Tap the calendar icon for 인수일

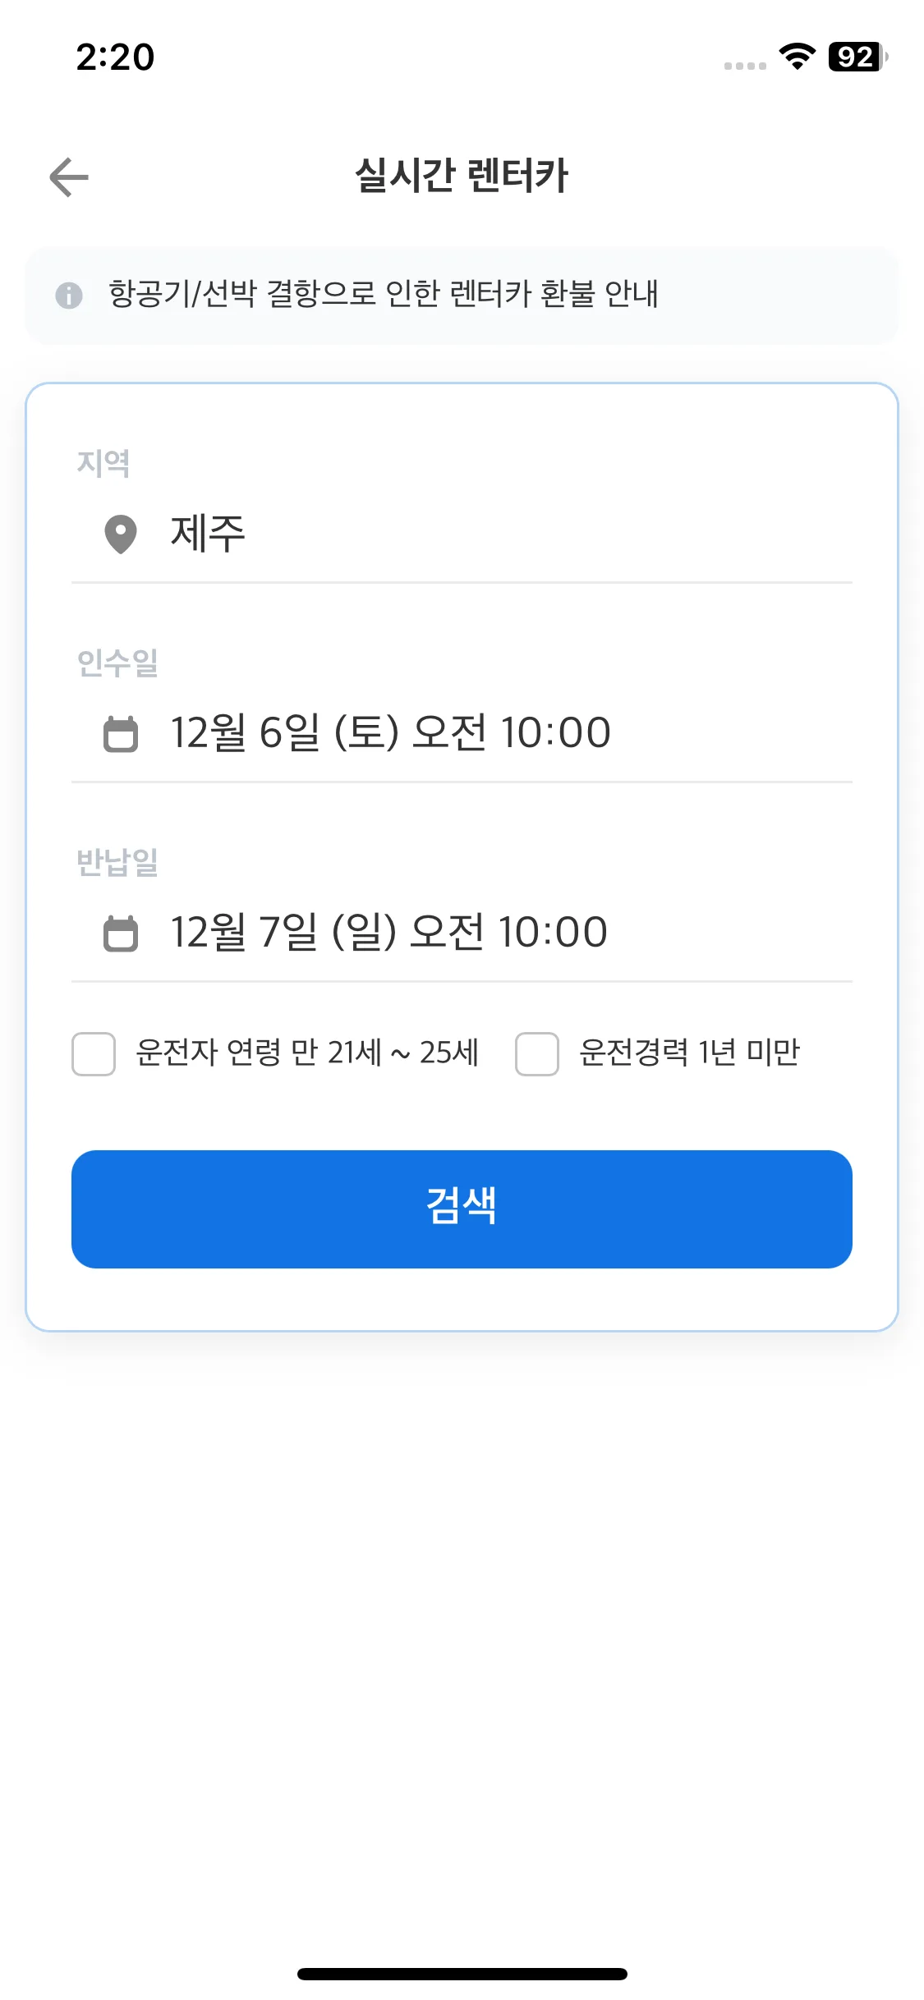coord(121,734)
